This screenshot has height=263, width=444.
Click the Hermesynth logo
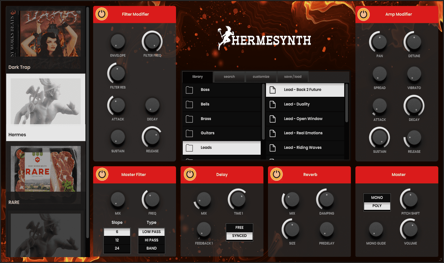tap(264, 38)
